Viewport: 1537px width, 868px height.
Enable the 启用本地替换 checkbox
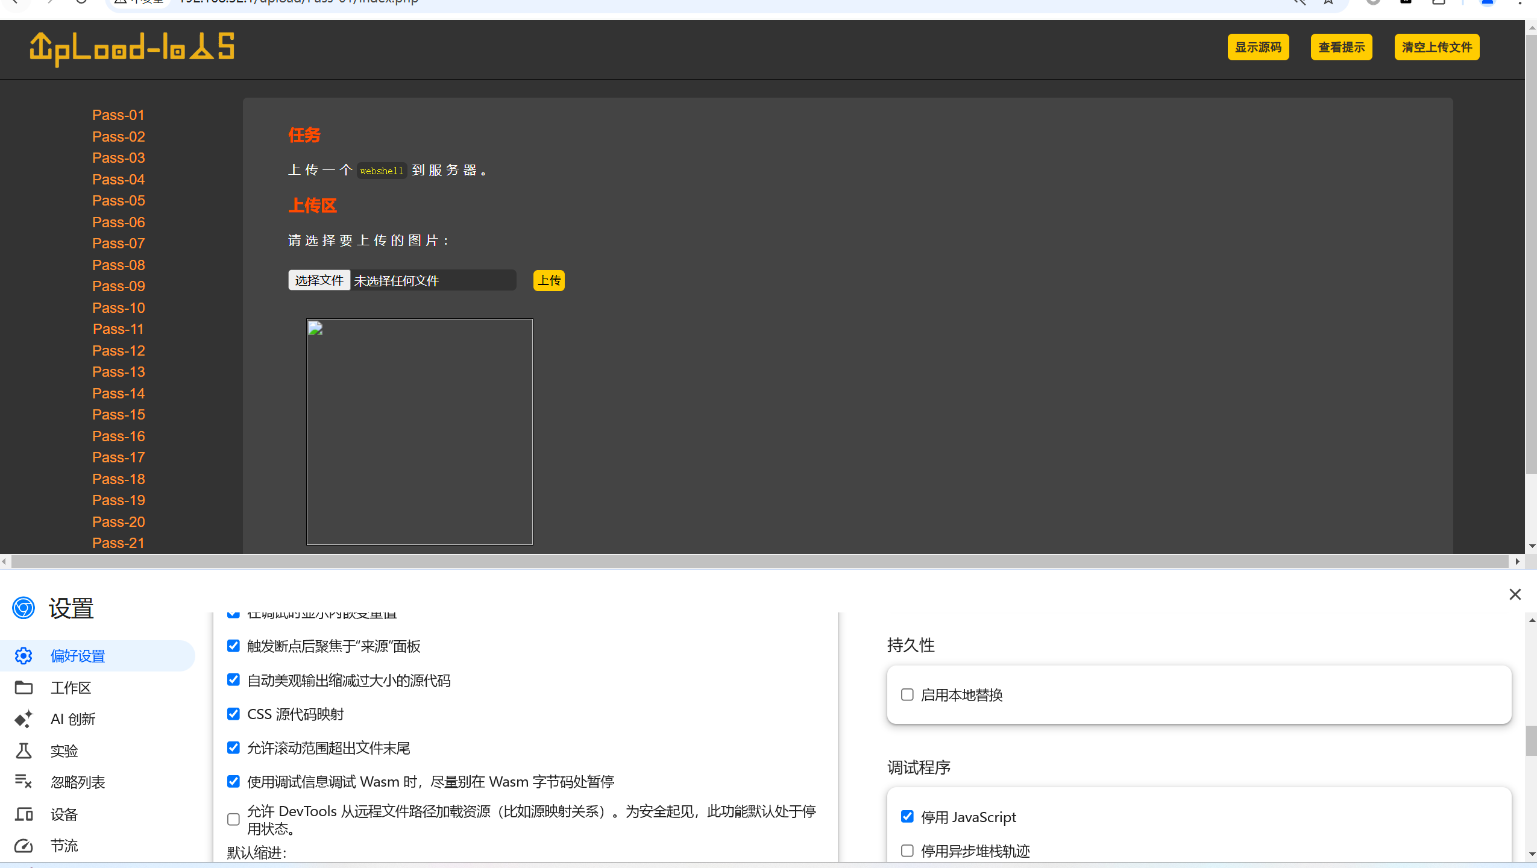pos(907,694)
